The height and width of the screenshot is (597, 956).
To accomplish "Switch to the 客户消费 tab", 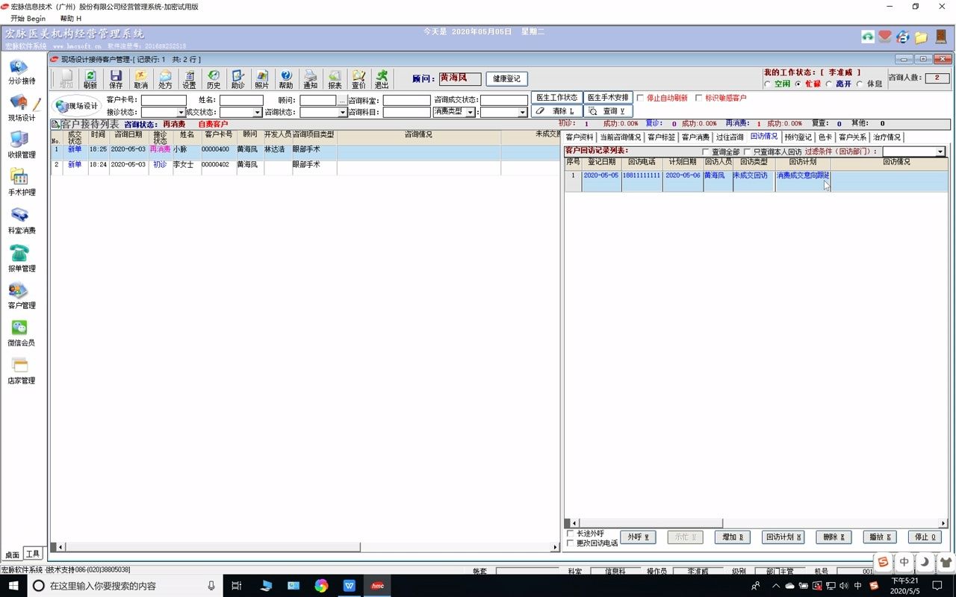I will [x=695, y=137].
